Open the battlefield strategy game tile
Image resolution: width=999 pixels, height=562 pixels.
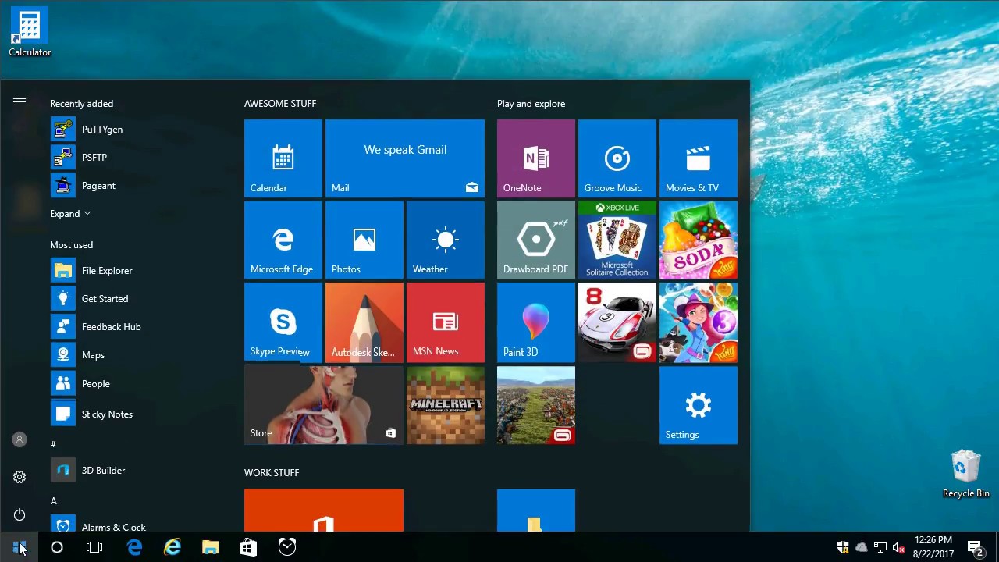[x=535, y=405]
